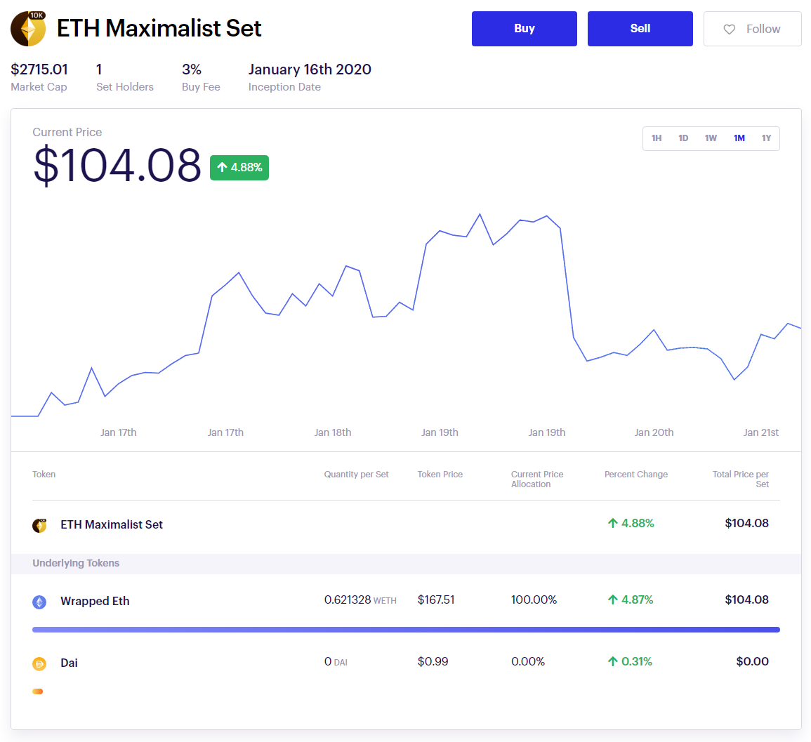Click the orange Dai allocation bar
The width and height of the screenshot is (811, 742).
38,691
